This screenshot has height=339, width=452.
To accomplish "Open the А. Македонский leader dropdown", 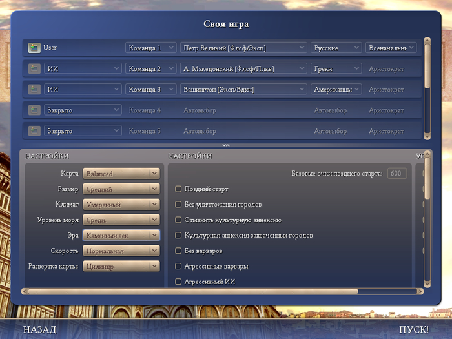I will (x=243, y=68).
